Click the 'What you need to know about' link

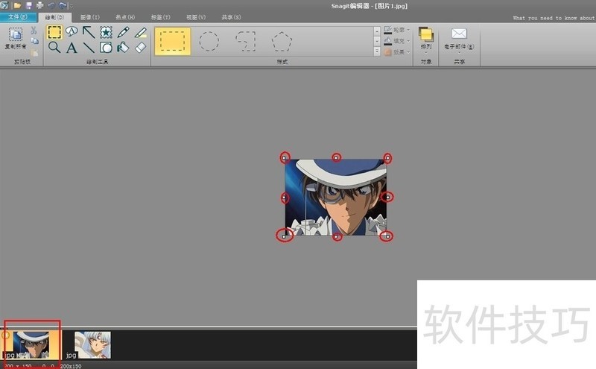point(554,18)
